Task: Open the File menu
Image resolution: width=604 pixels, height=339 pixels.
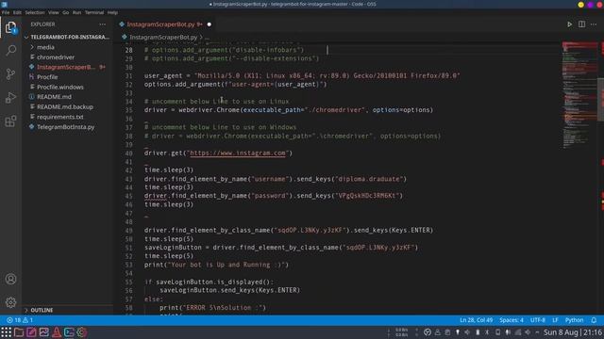Action: pyautogui.click(x=6, y=12)
